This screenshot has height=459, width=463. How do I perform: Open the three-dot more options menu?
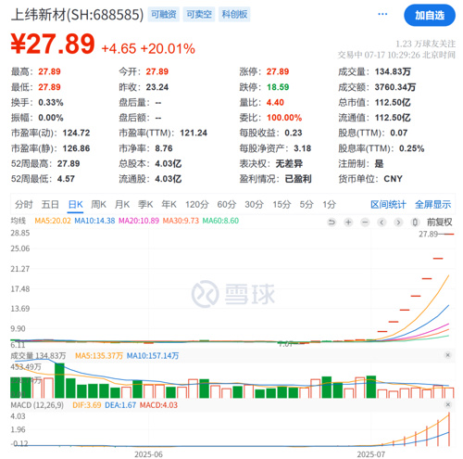tap(382, 14)
